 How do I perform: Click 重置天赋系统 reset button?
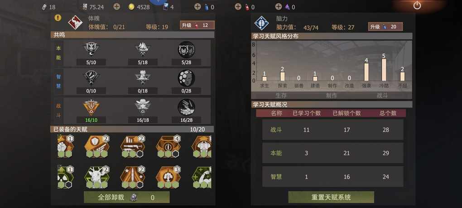tap(331, 197)
